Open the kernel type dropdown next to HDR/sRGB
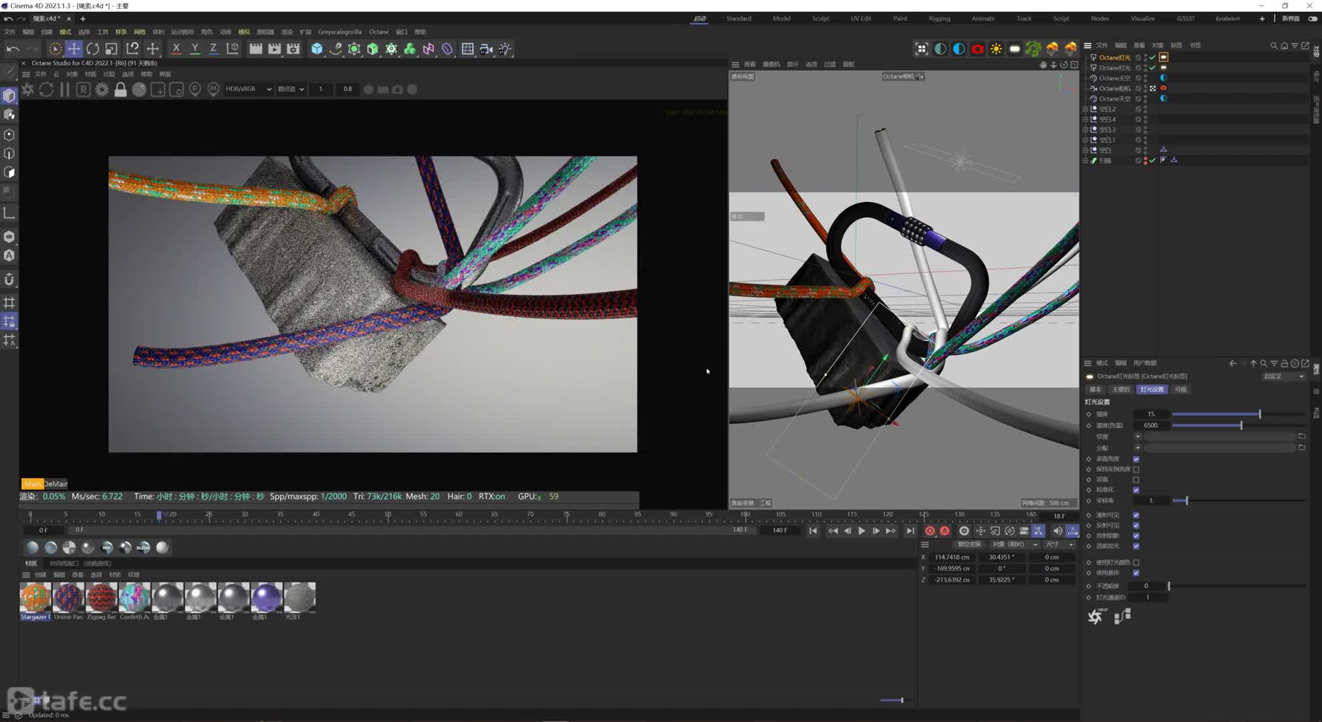Viewport: 1322px width, 722px height. (291, 89)
